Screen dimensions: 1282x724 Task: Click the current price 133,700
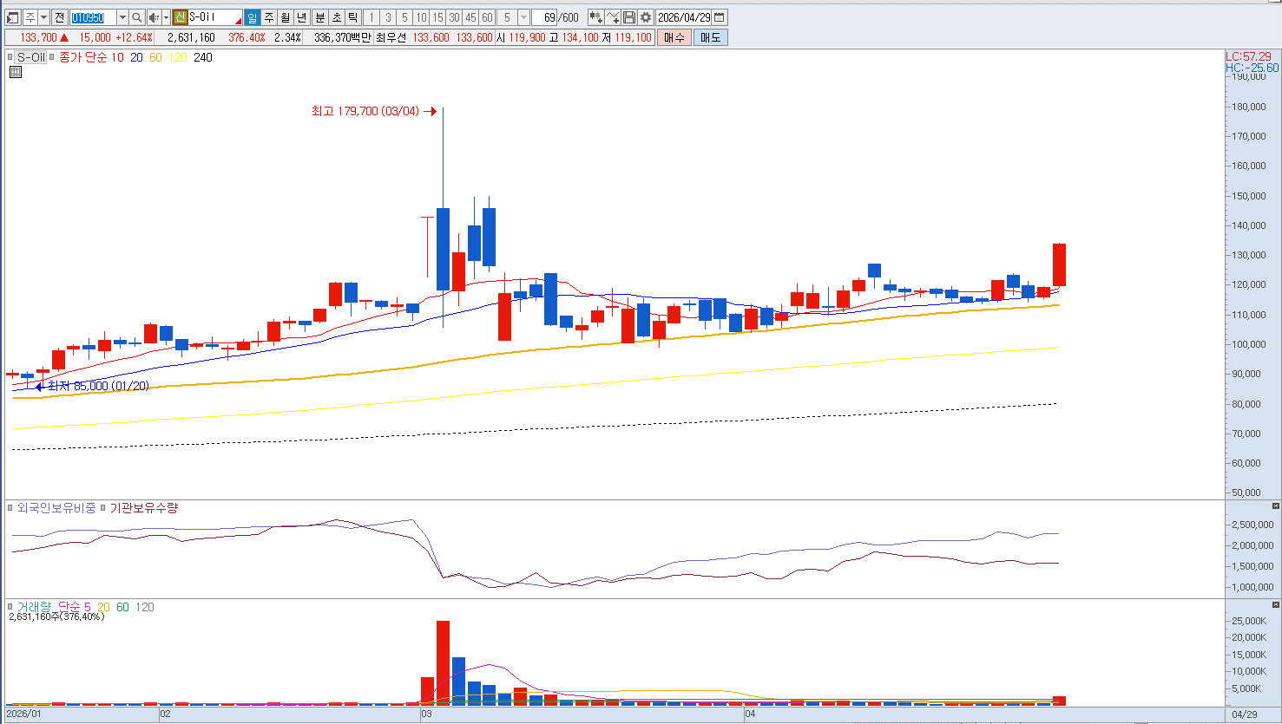pos(38,37)
